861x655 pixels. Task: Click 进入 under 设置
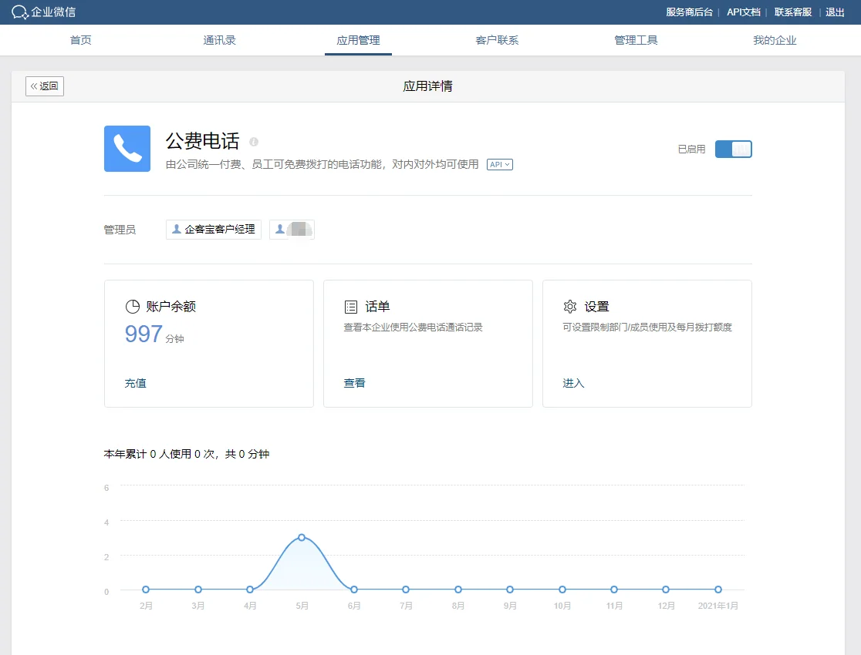tap(573, 383)
